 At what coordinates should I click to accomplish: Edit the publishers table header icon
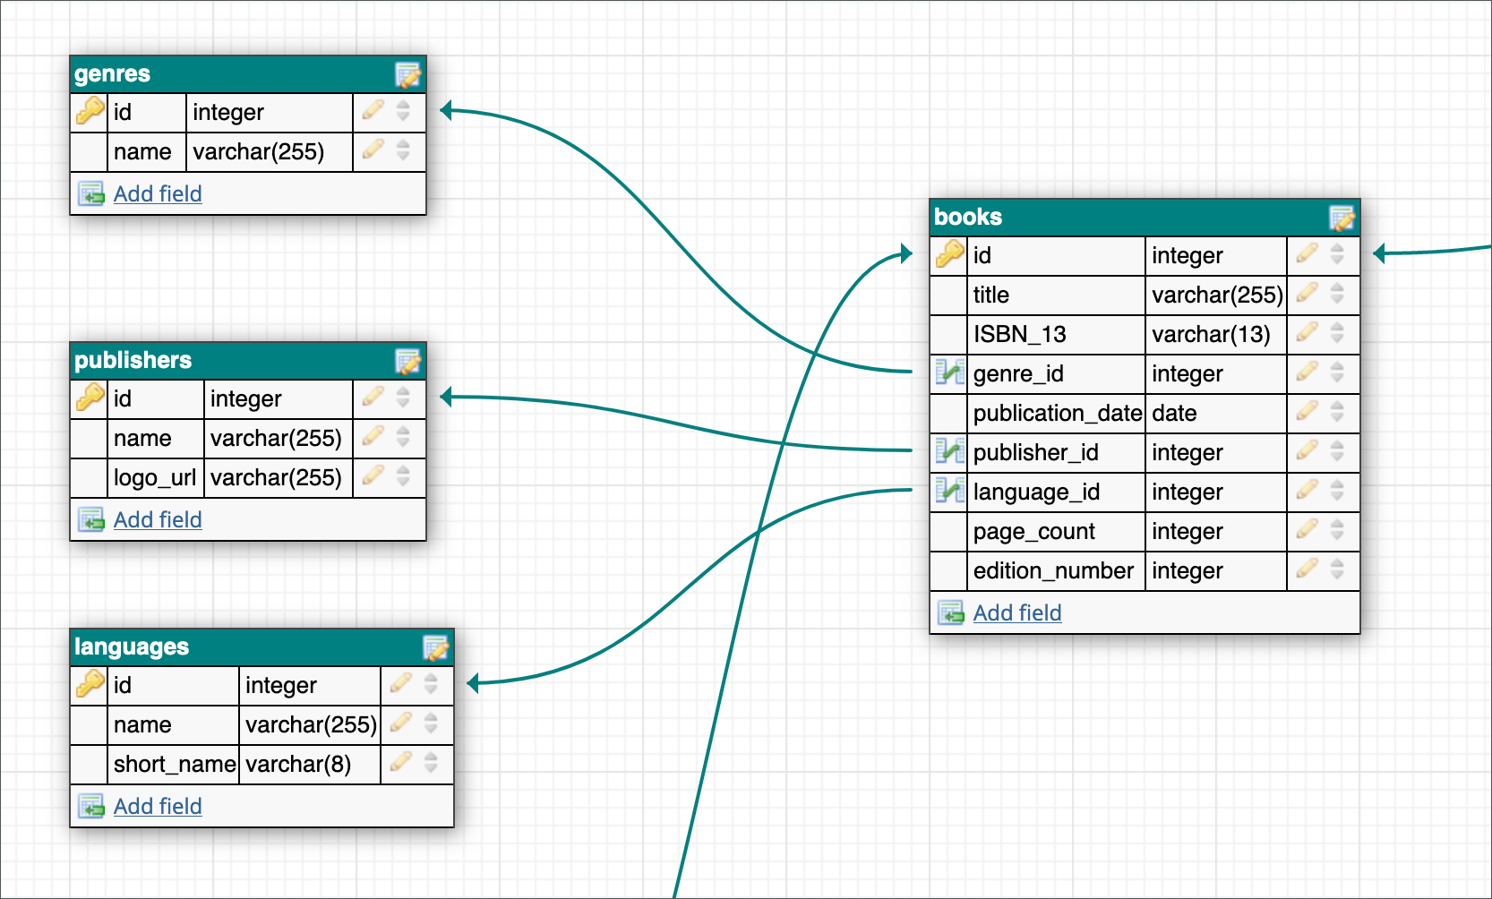tap(408, 362)
